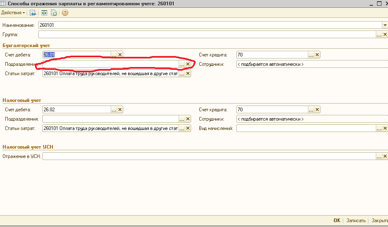Image resolution: width=388 pixels, height=227 pixels.
Task: Open selection for Бухгалтерский учет Подразделения
Action: [182, 64]
